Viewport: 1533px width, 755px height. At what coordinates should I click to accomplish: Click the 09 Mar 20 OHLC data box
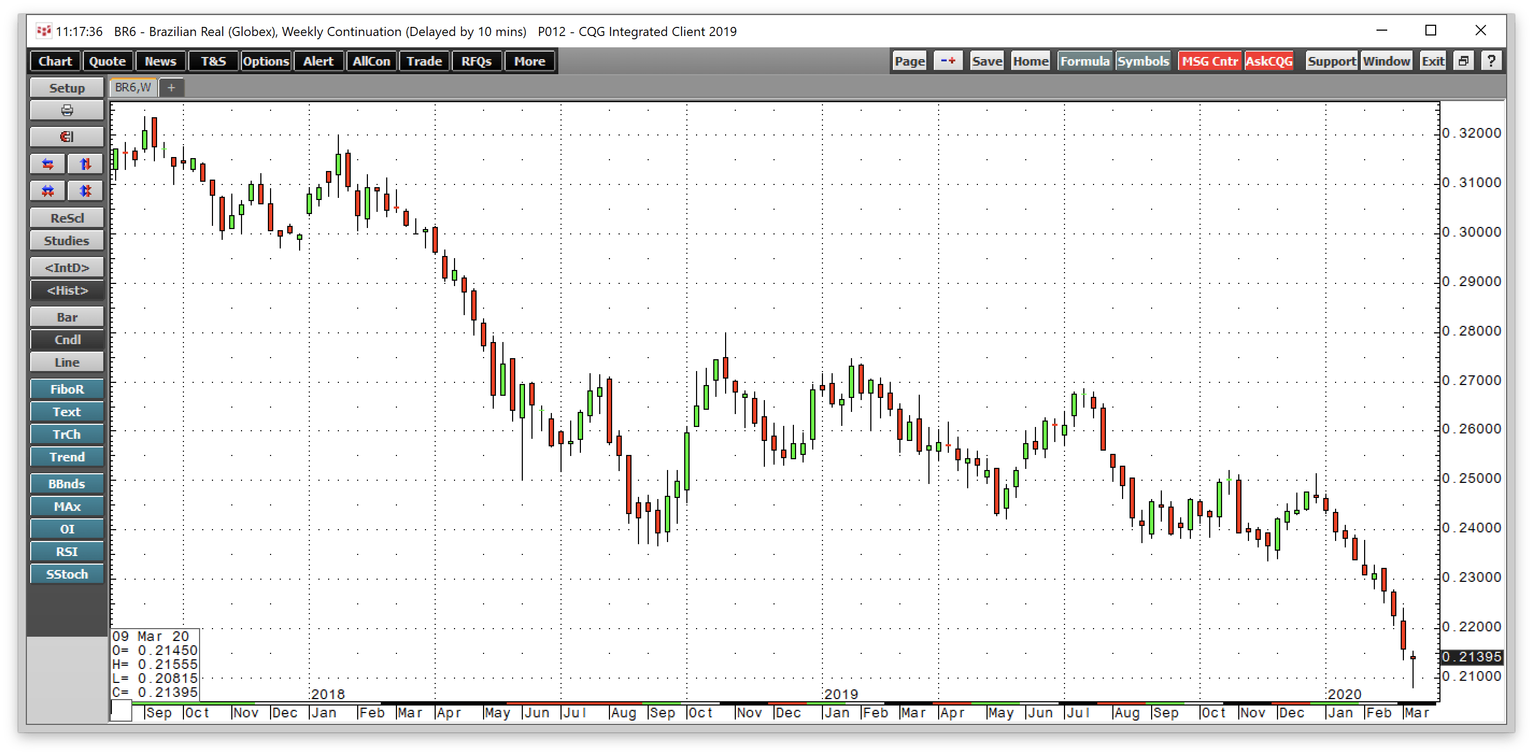pyautogui.click(x=155, y=664)
